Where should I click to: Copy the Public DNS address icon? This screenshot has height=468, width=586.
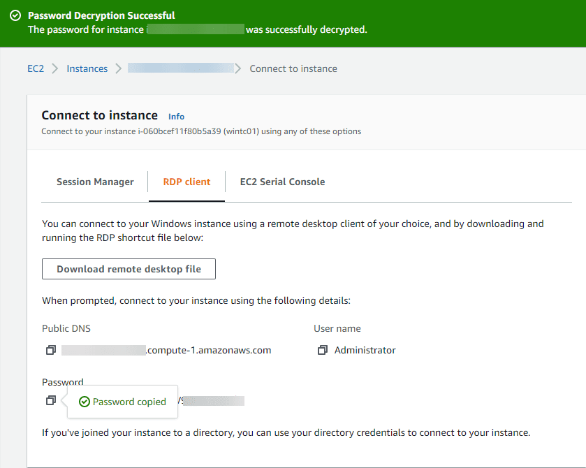50,350
